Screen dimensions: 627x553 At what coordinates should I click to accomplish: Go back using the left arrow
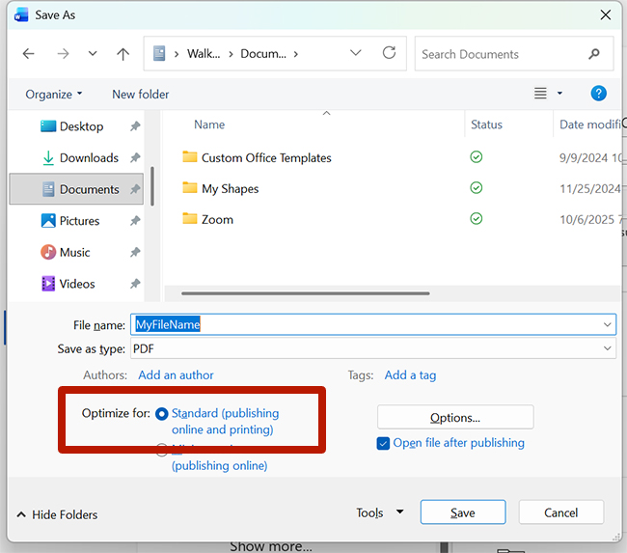click(28, 53)
